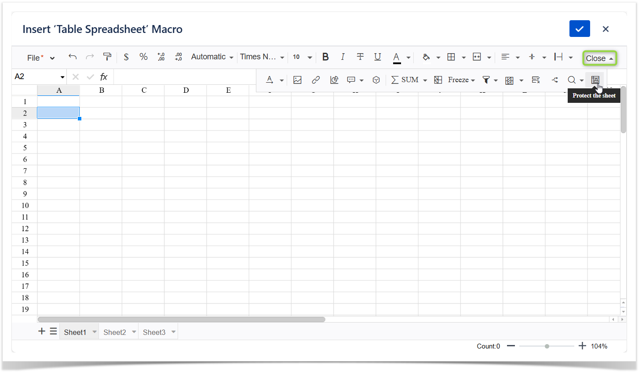This screenshot has height=374, width=642.
Task: Expand the Freeze options dropdown
Action: 461,80
